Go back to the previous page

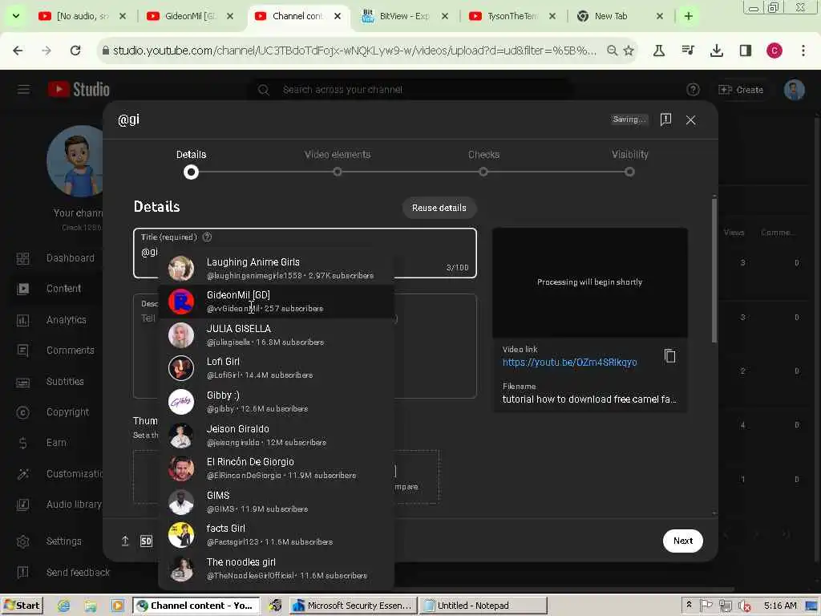pos(18,51)
